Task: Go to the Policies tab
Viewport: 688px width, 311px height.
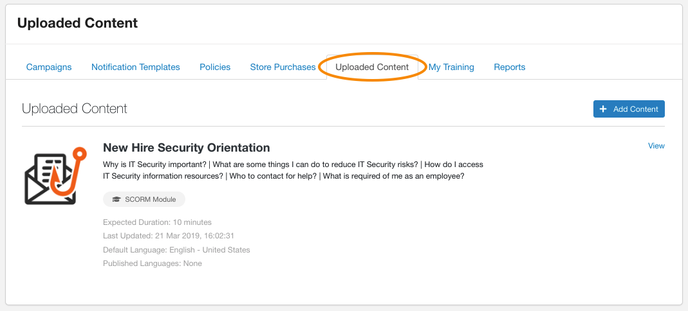Action: point(215,67)
